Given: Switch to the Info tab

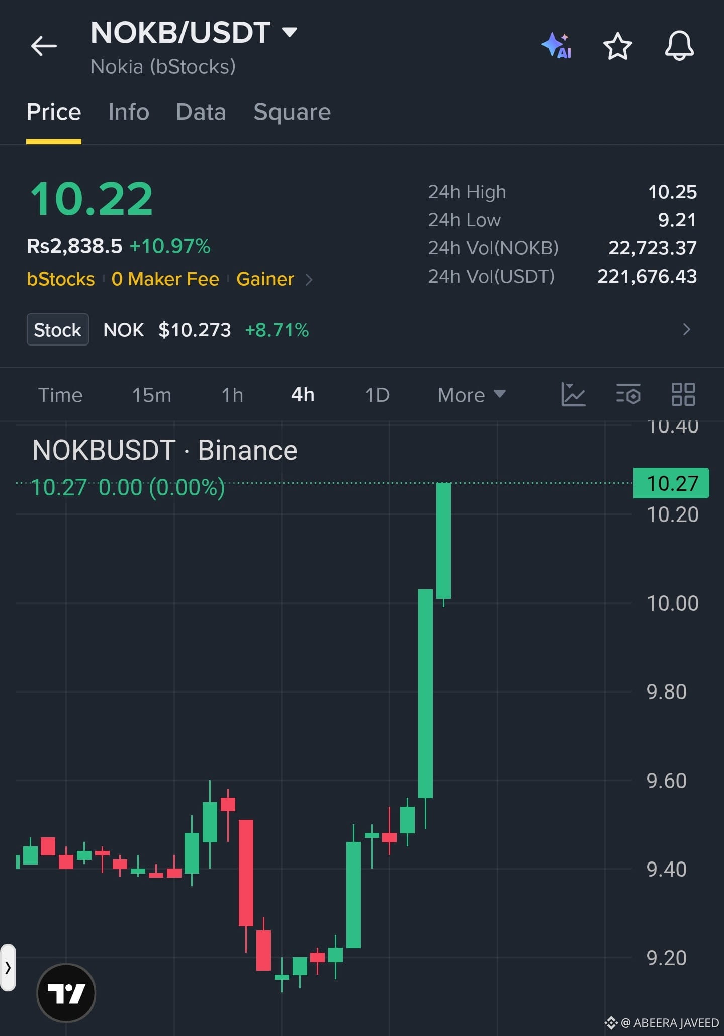Looking at the screenshot, I should tap(129, 112).
